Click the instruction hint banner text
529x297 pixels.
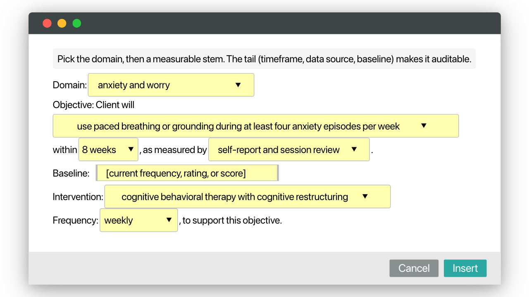(264, 59)
